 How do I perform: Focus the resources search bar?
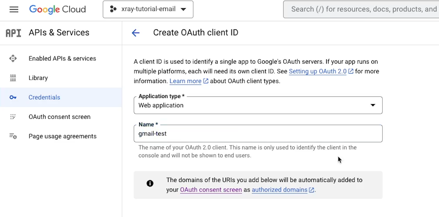(x=361, y=10)
